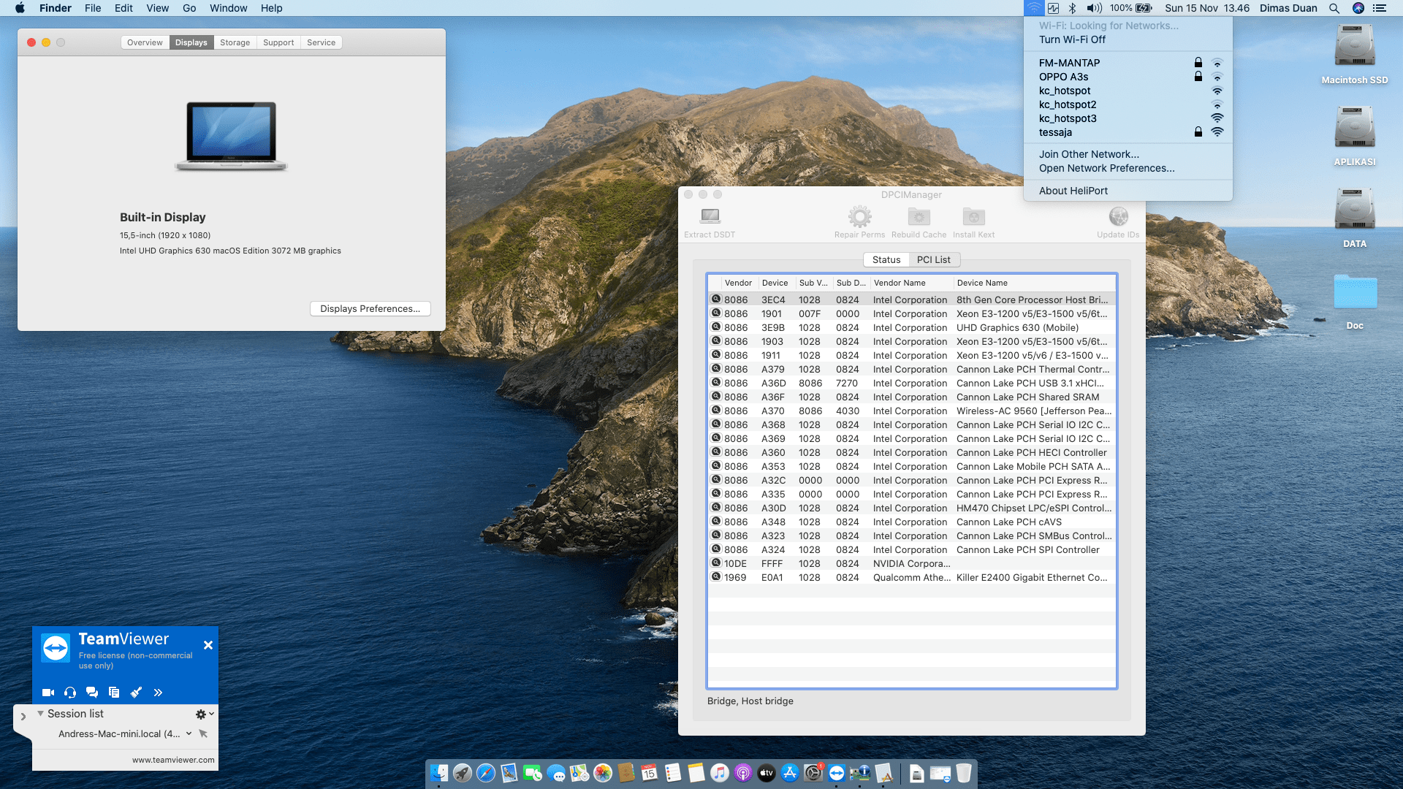Image resolution: width=1403 pixels, height=789 pixels.
Task: Choose Open Network Preferences in Wi-Fi menu
Action: [x=1106, y=168]
